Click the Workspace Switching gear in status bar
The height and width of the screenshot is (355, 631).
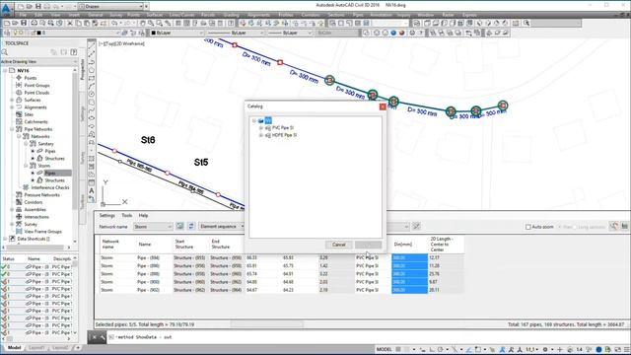tap(545, 349)
